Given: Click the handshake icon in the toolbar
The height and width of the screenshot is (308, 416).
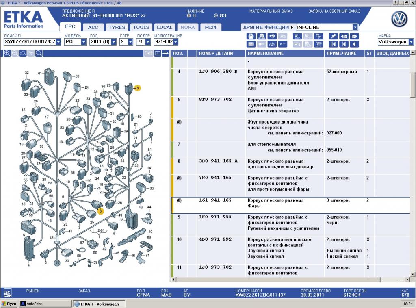Looking at the screenshot, I should pyautogui.click(x=272, y=36).
